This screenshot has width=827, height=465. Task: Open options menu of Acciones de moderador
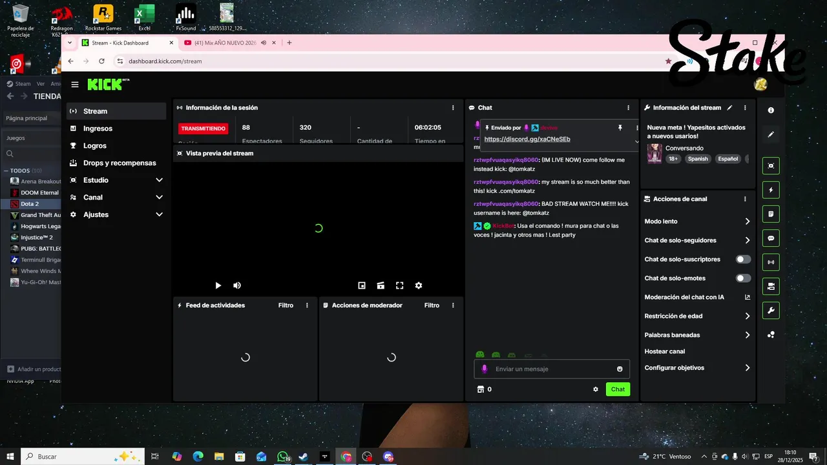453,305
